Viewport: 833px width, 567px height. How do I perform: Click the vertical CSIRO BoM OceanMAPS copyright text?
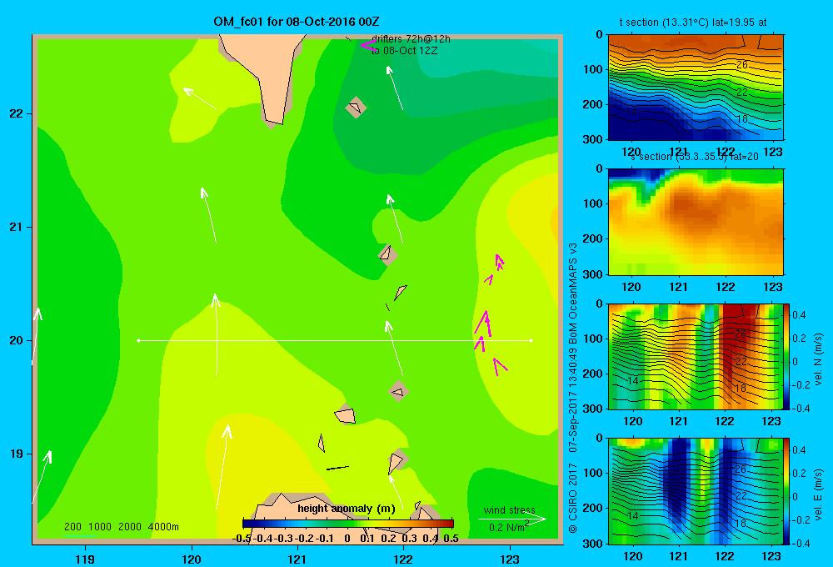point(572,389)
